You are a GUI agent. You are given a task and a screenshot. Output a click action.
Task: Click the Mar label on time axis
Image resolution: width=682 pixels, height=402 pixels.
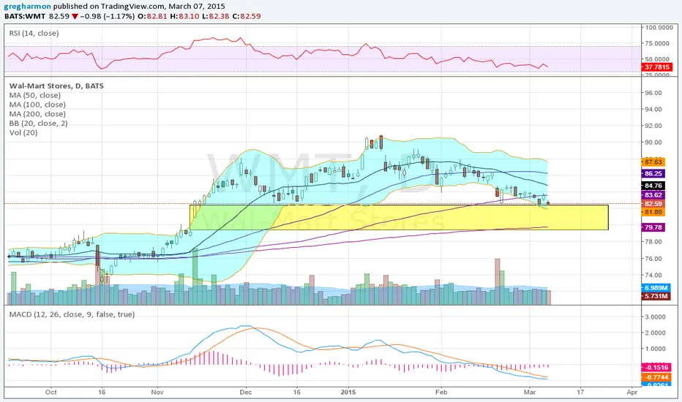click(x=530, y=392)
